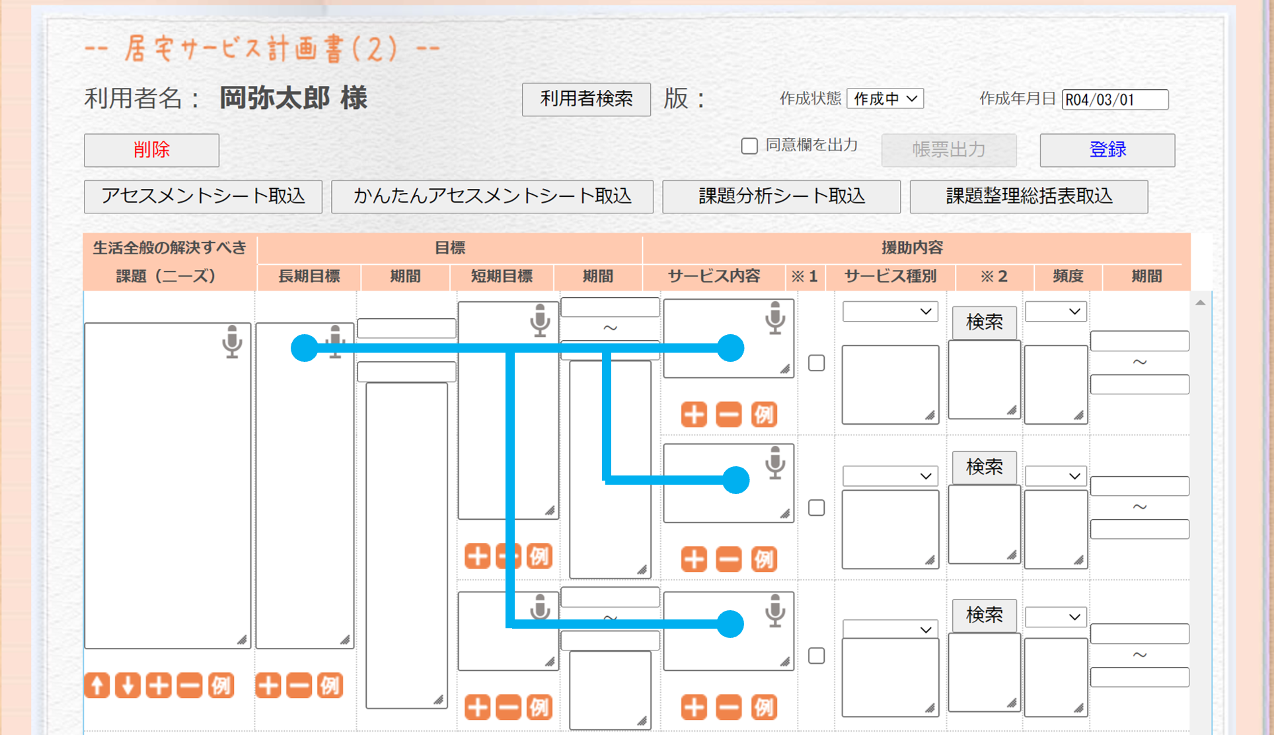1274x735 pixels.
Task: Click long-term goal period start field
Action: (x=406, y=328)
